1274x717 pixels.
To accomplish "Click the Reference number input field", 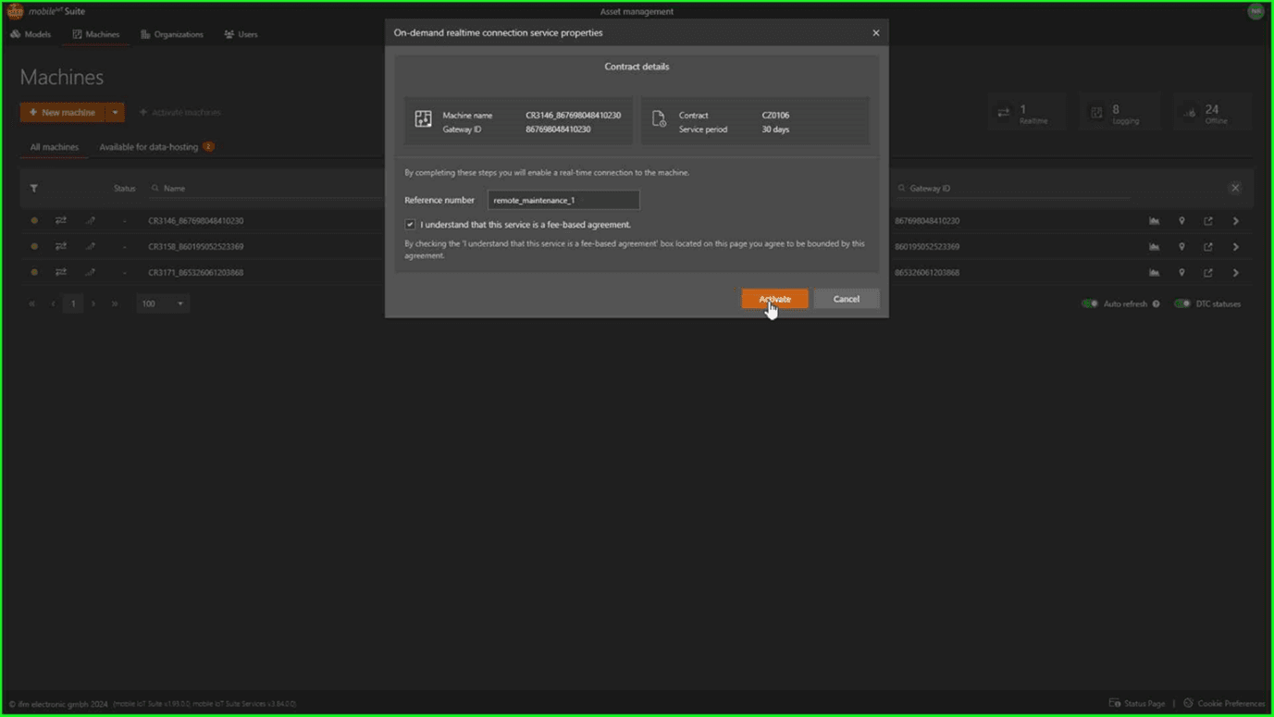I will point(563,200).
